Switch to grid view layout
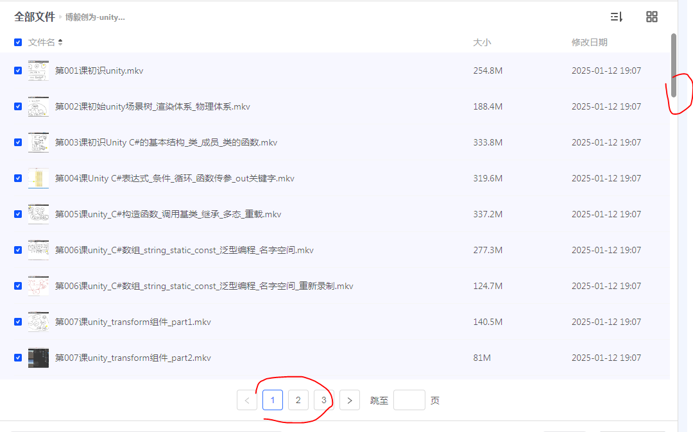Image resolution: width=693 pixels, height=432 pixels. click(x=651, y=17)
